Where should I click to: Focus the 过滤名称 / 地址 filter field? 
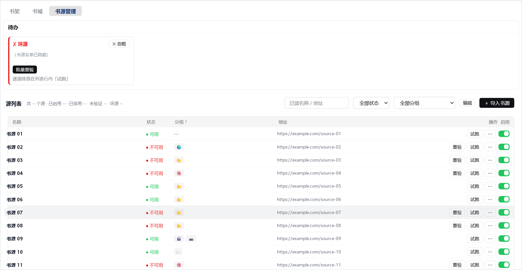(317, 103)
